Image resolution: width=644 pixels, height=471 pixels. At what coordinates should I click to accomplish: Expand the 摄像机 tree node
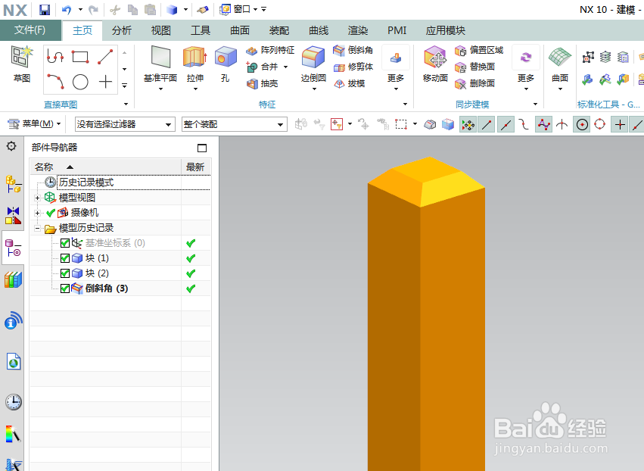(37, 213)
